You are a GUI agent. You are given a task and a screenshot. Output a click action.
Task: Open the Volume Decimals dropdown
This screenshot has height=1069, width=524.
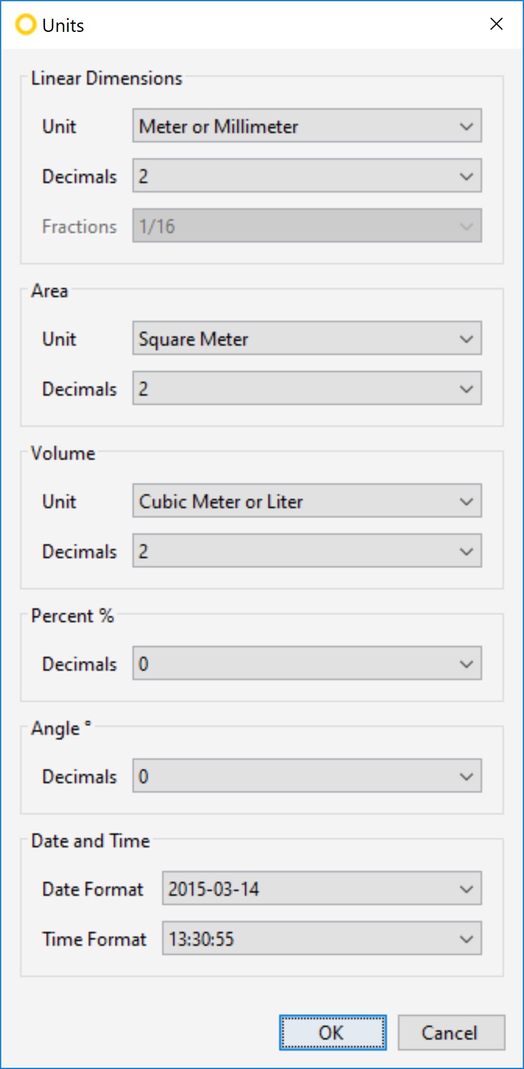pyautogui.click(x=307, y=551)
